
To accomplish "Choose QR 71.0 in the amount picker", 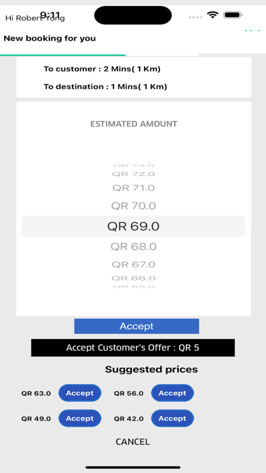I will [134, 188].
